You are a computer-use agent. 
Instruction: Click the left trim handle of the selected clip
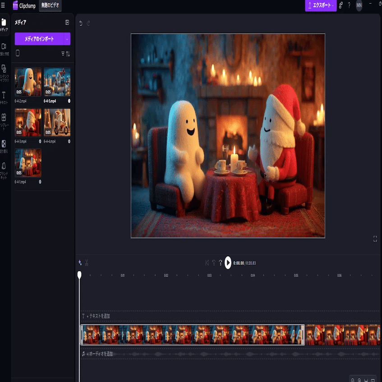tap(82, 335)
